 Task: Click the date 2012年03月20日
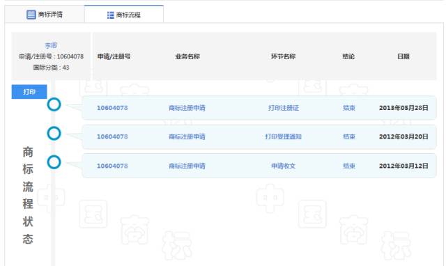(403, 136)
